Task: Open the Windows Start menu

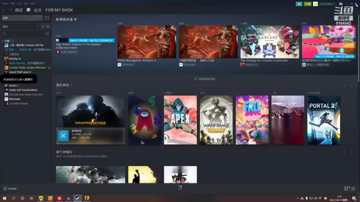Action: click(4, 198)
